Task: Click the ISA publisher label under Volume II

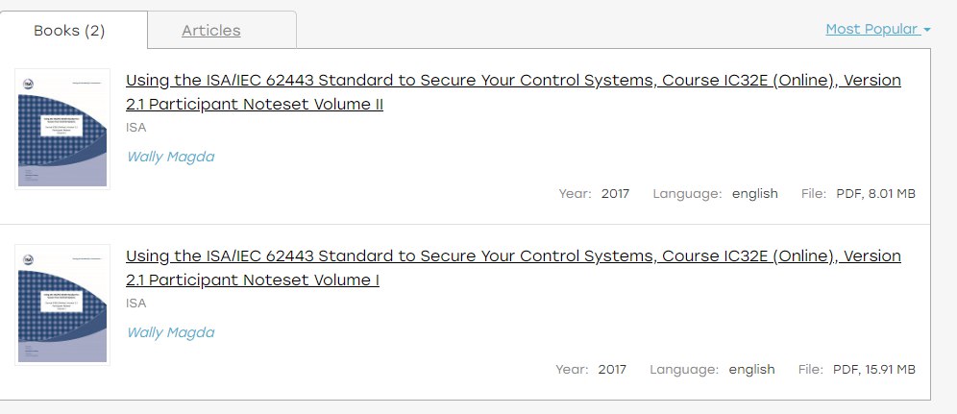Action: (x=136, y=128)
